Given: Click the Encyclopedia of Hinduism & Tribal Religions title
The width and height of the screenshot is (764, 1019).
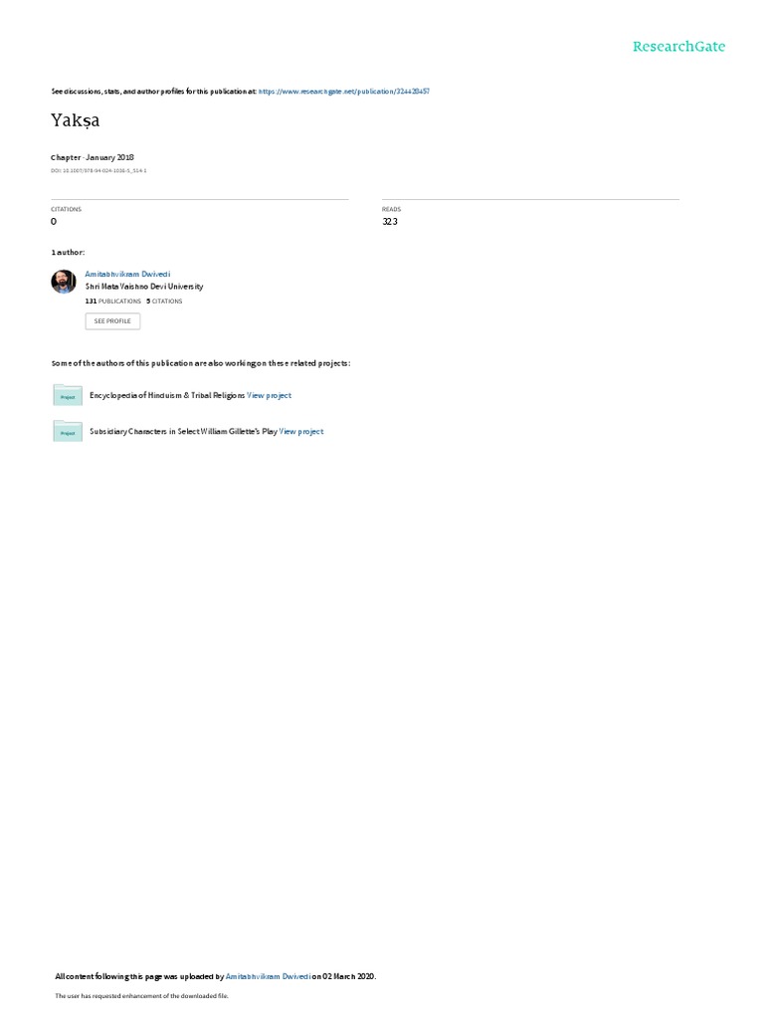Looking at the screenshot, I should 167,395.
